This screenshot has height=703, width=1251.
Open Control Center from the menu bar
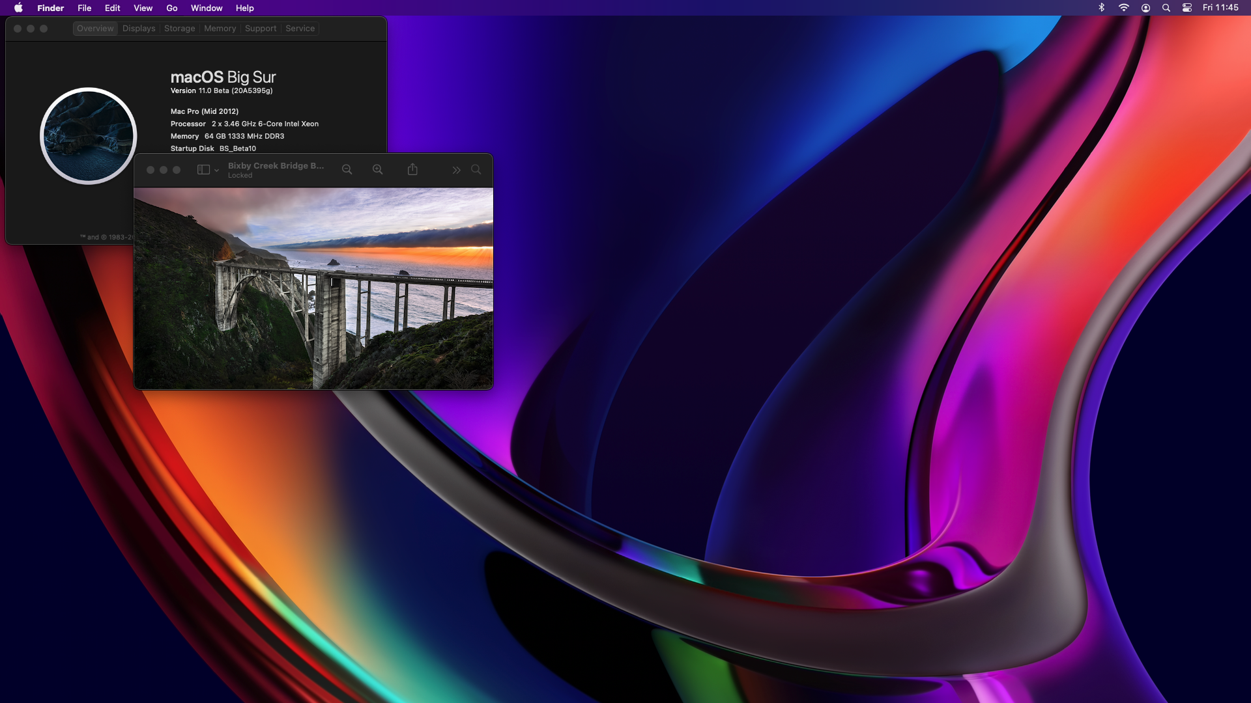(1187, 8)
